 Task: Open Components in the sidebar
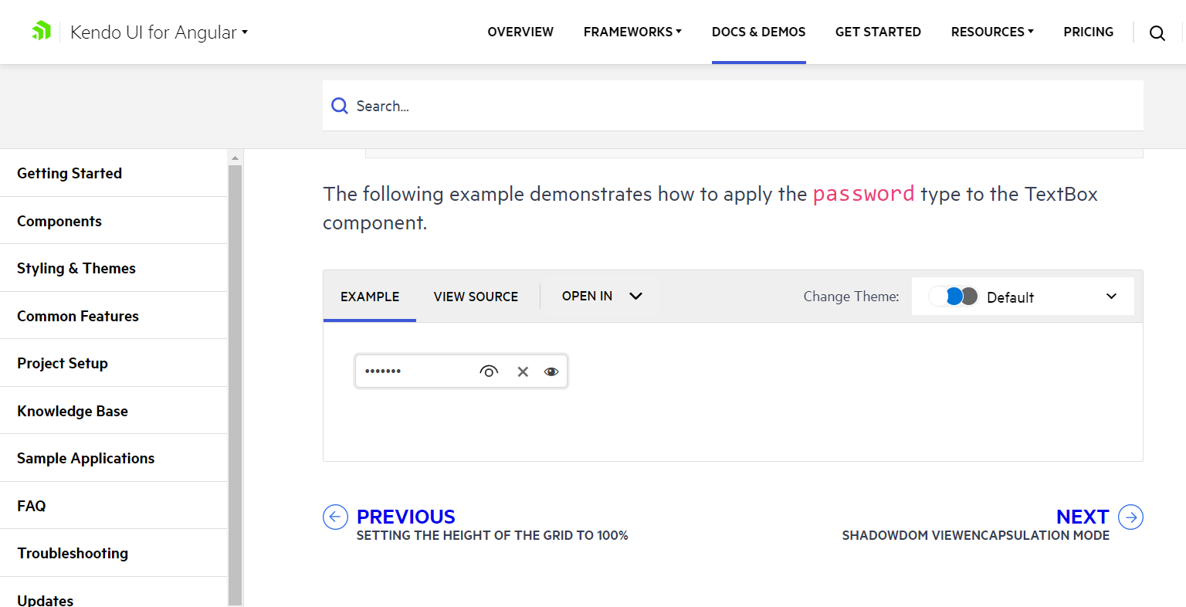[x=114, y=221]
